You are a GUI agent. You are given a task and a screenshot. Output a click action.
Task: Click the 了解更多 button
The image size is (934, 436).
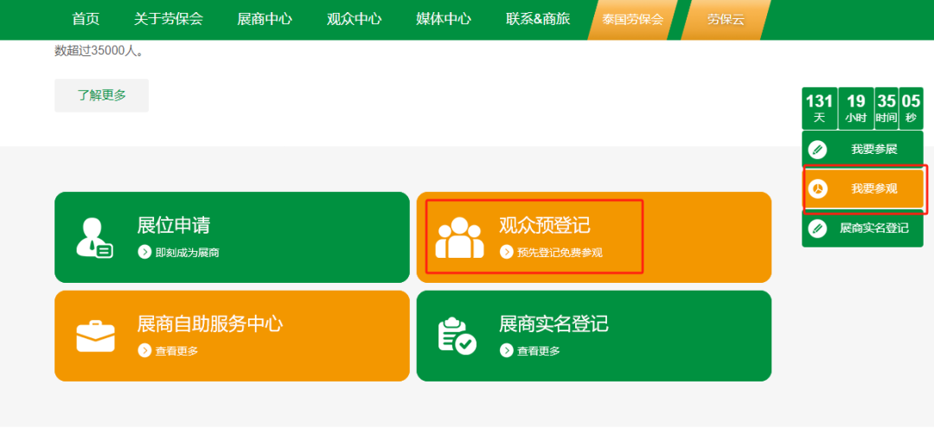(102, 95)
